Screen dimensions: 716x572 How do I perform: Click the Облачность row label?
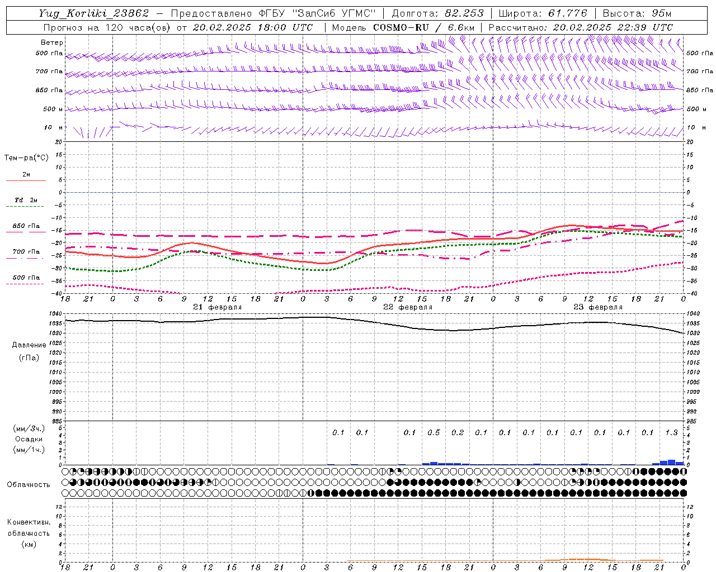(x=29, y=485)
